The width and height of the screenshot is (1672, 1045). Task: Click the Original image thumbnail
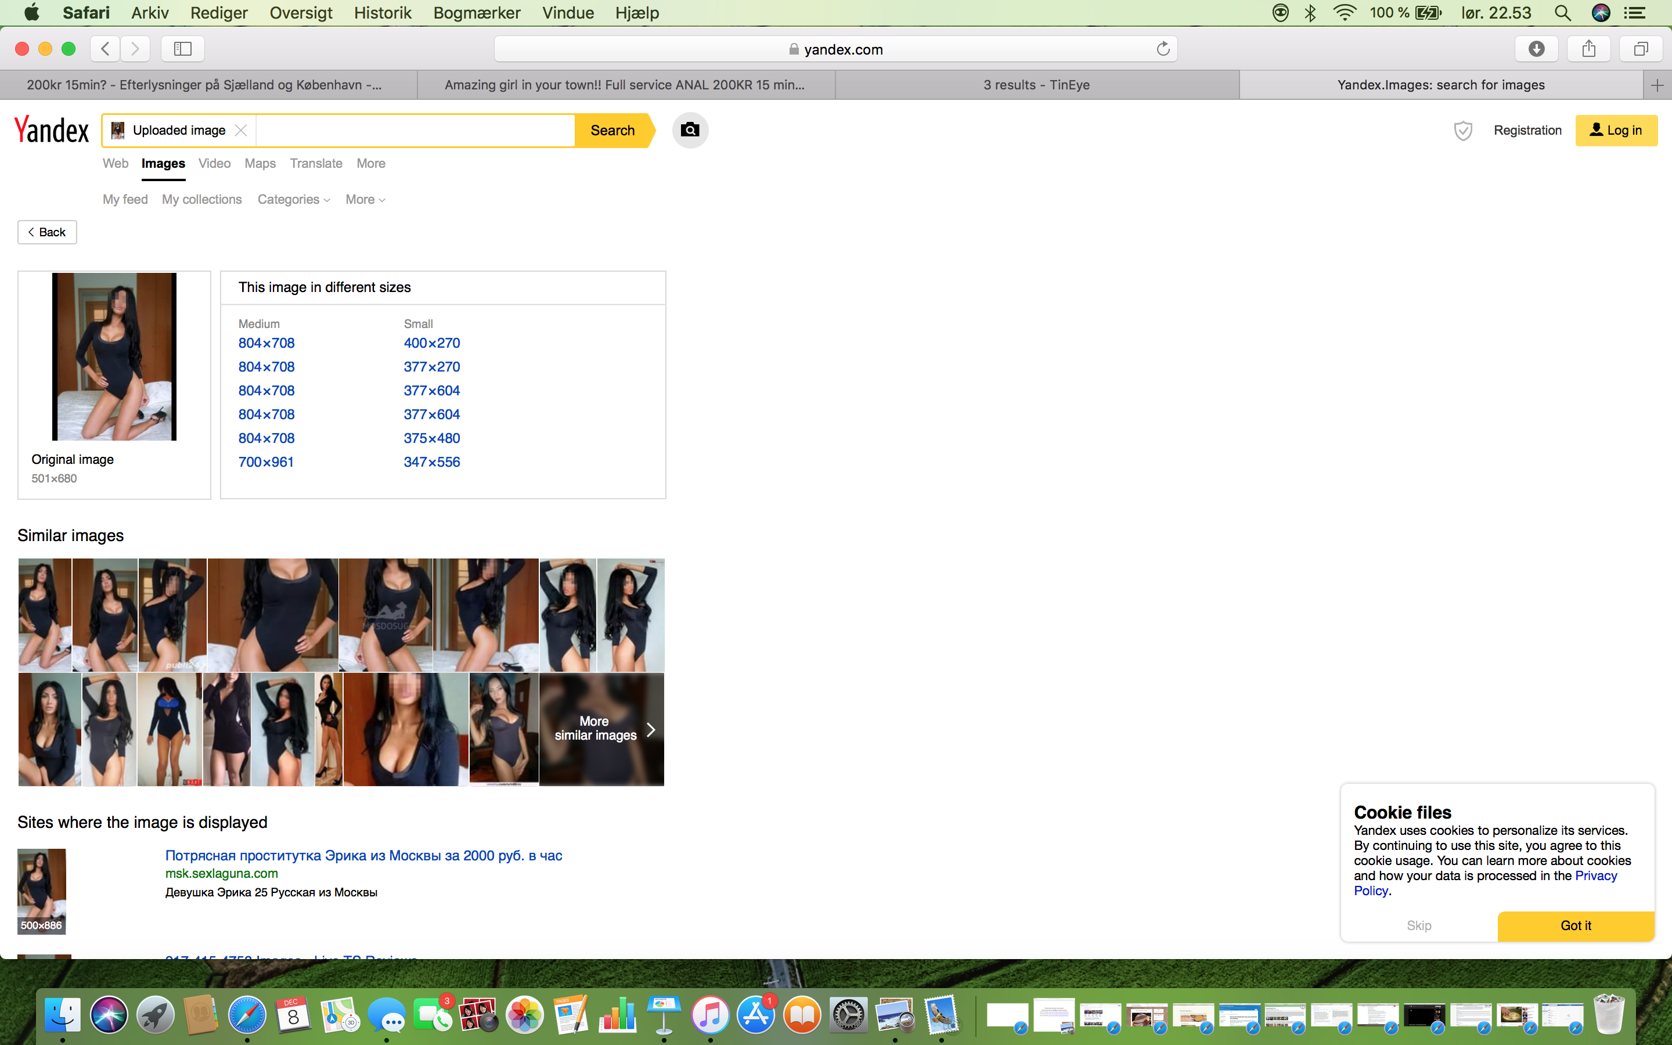tap(114, 356)
